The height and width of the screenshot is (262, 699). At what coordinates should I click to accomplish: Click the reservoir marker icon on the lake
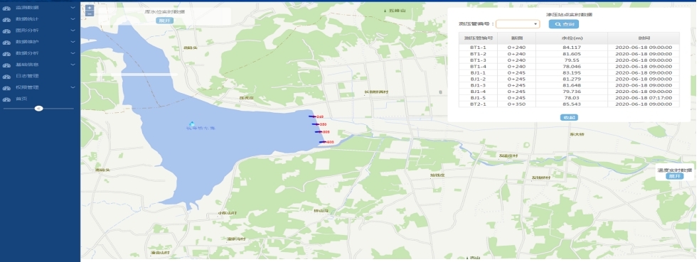coord(192,124)
